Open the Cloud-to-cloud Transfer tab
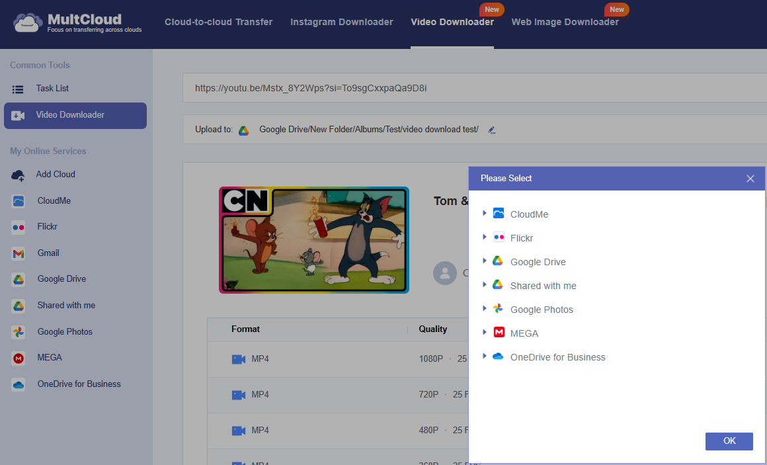The height and width of the screenshot is (465, 767). tap(219, 22)
